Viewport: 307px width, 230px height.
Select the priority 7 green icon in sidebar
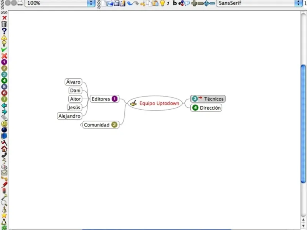(4, 99)
